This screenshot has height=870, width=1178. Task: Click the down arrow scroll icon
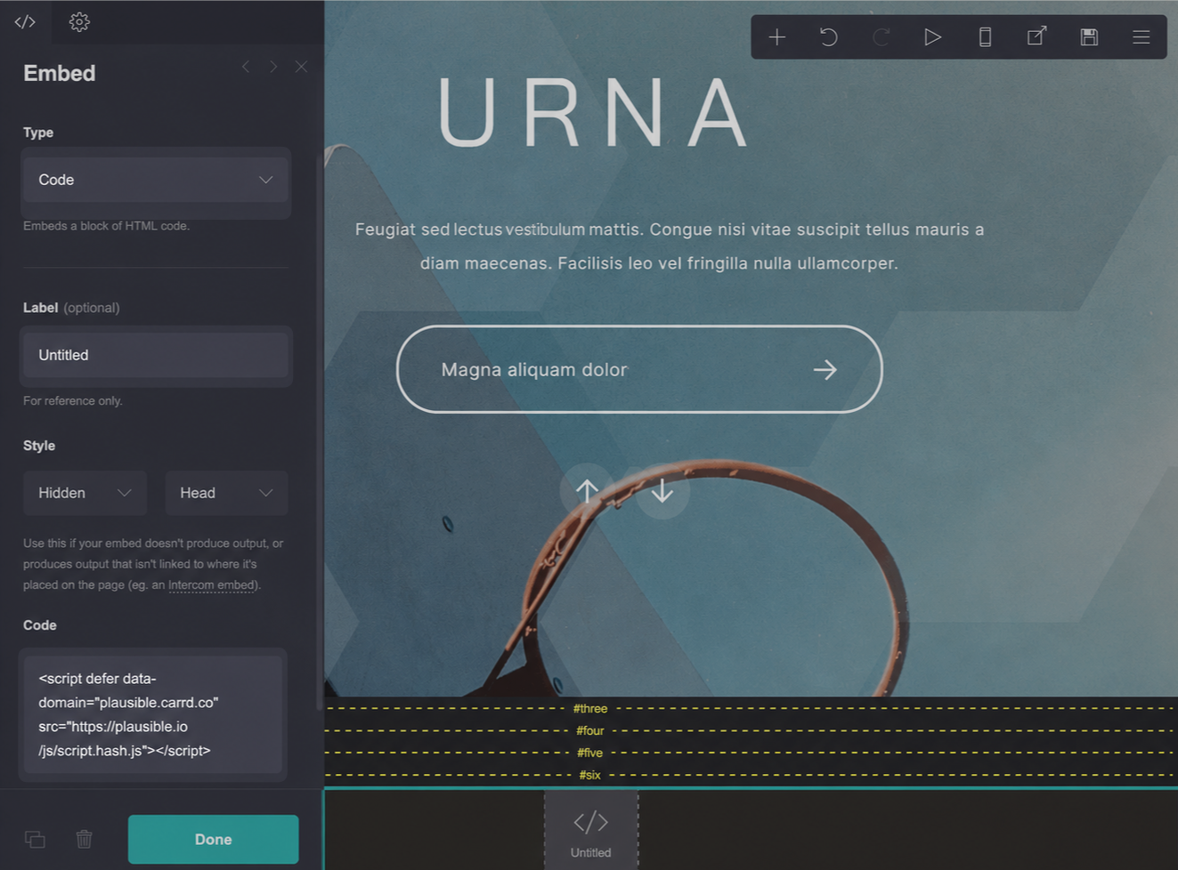662,491
